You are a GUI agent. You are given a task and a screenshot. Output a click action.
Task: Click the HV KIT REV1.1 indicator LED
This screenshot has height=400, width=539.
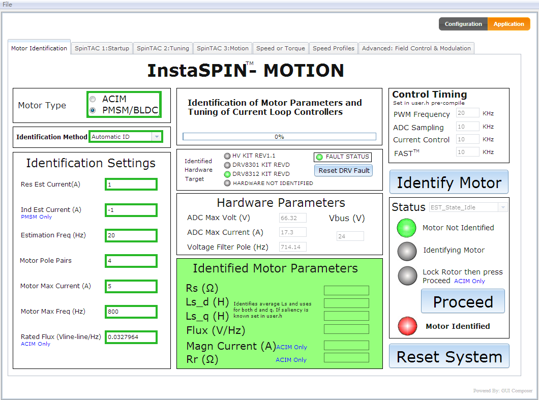point(227,156)
